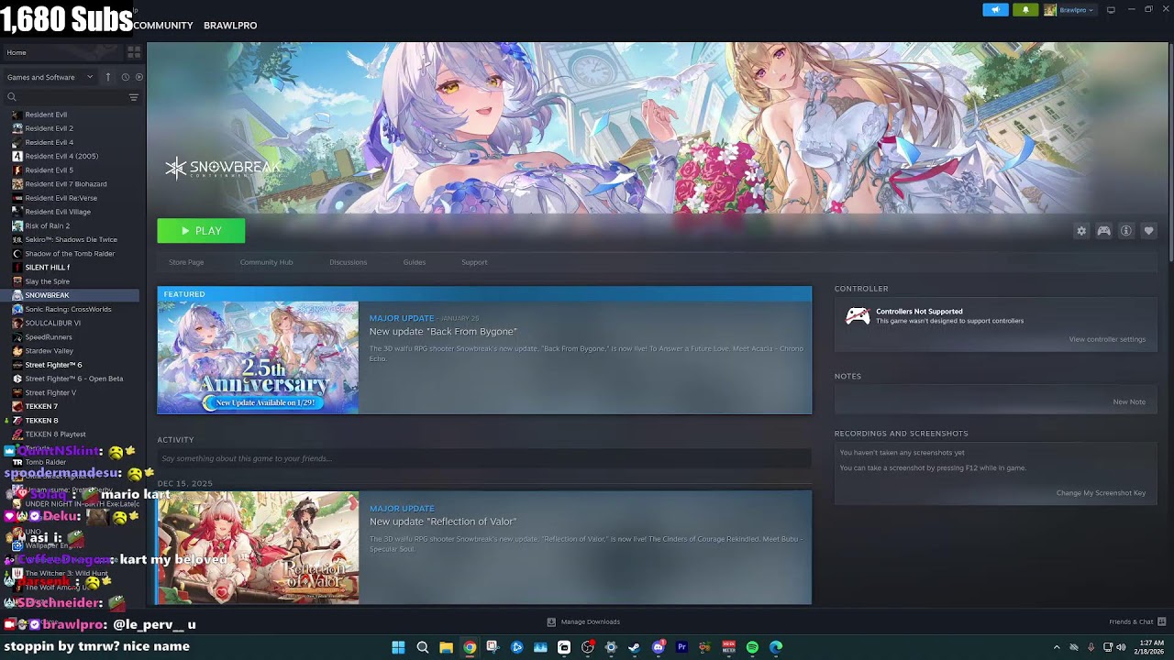Select Resident Evil 2 in the library list
This screenshot has width=1174, height=660.
(x=49, y=128)
